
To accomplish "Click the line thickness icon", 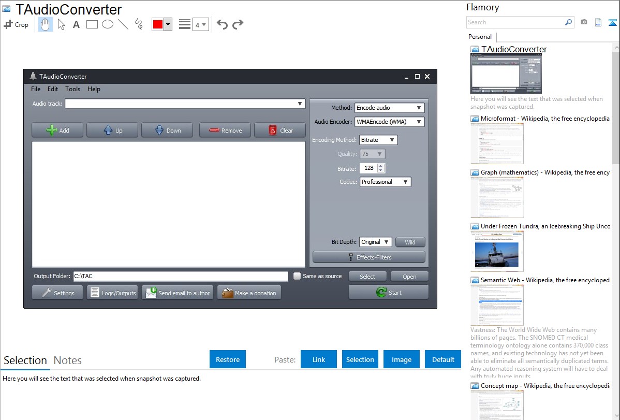I will (x=185, y=24).
